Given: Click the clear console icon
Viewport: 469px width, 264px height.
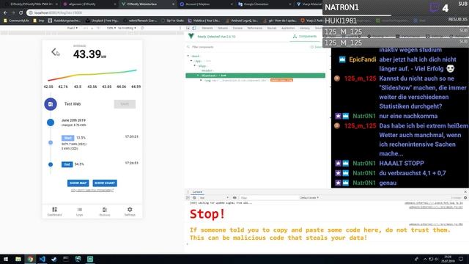Looking at the screenshot, I should click(x=194, y=198).
